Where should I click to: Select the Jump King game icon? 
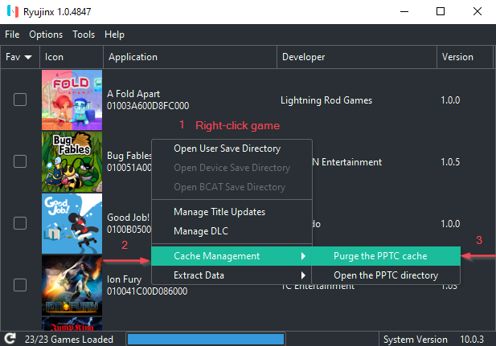(72, 324)
